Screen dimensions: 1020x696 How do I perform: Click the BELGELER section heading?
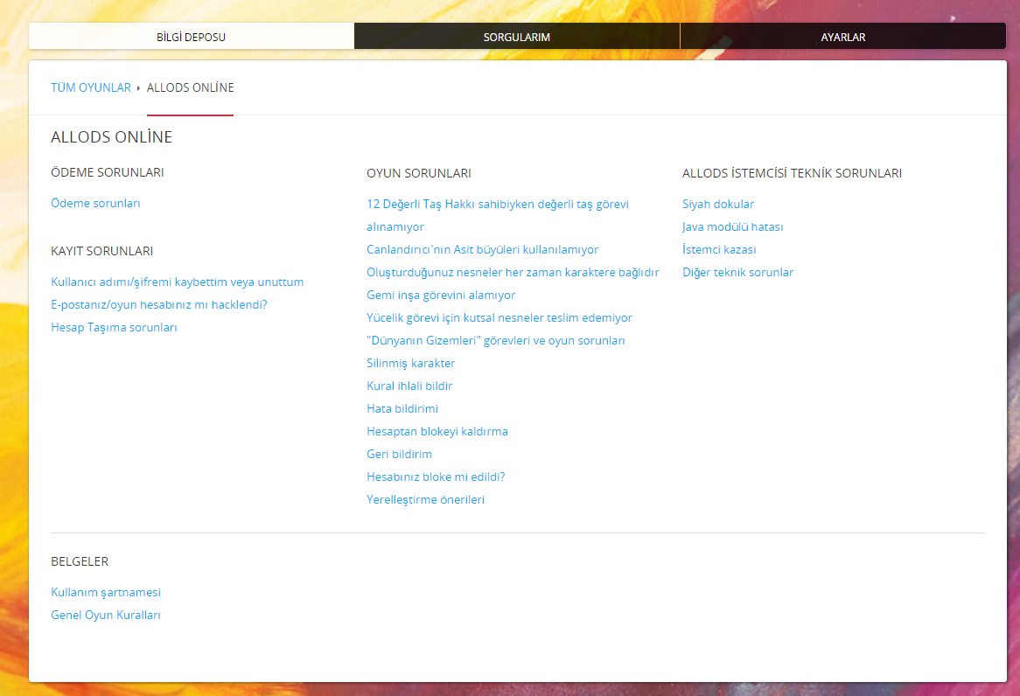click(80, 561)
